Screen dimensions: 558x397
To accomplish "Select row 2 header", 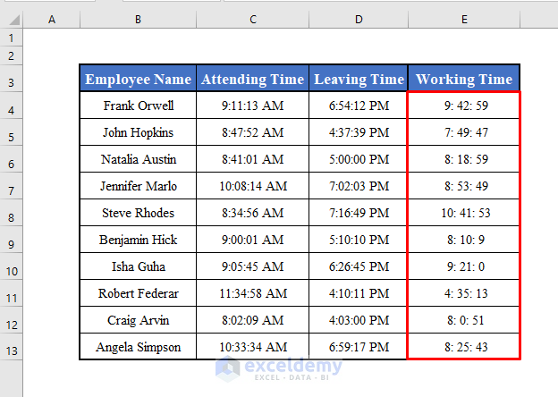I will click(x=12, y=55).
